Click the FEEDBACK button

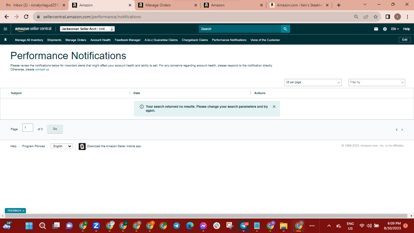coord(14,211)
